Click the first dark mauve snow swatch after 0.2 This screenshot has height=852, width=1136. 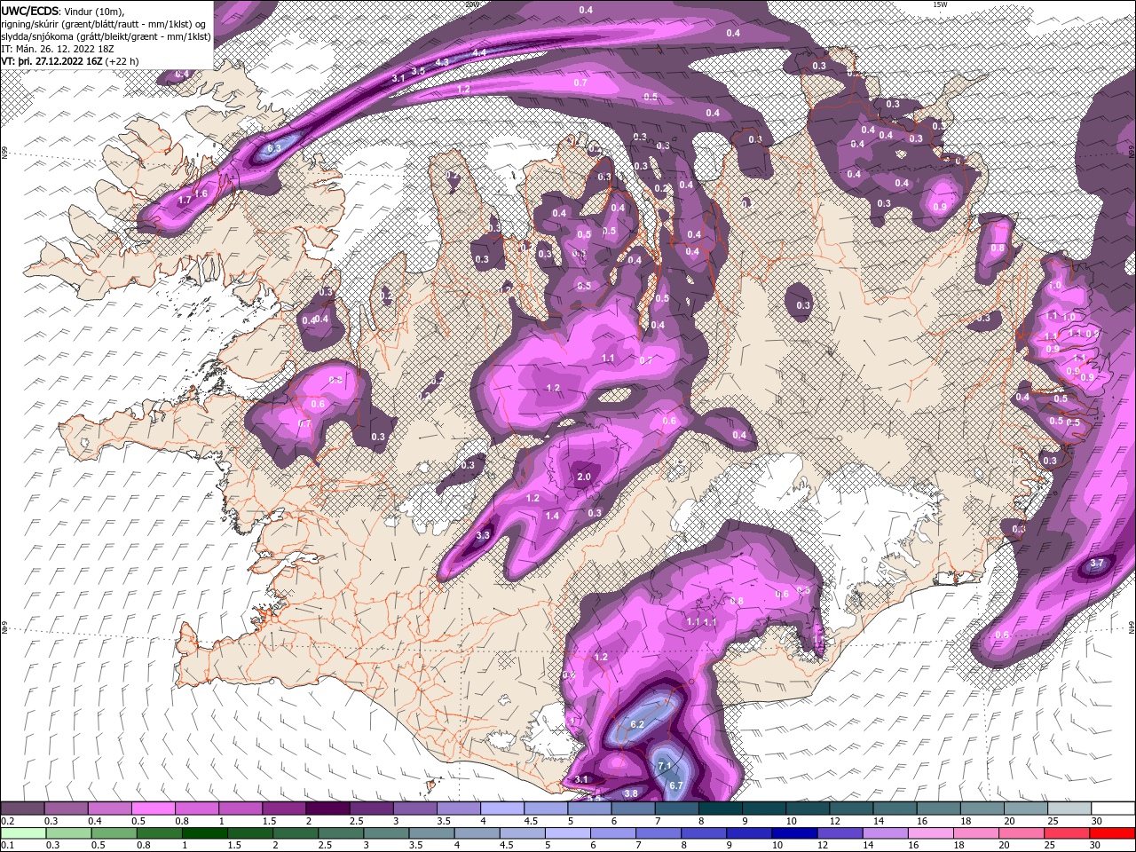[23, 809]
